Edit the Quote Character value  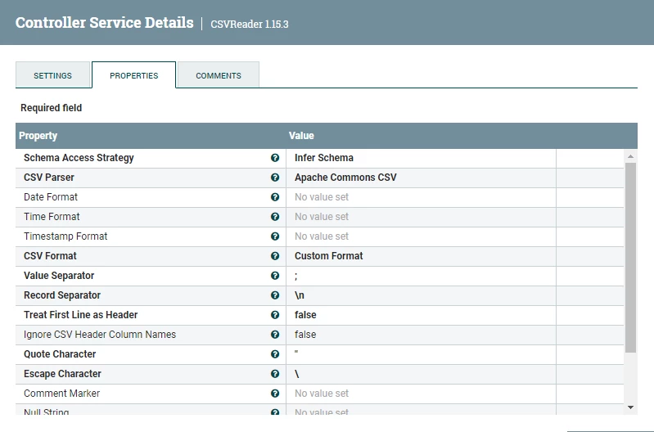pyautogui.click(x=421, y=354)
